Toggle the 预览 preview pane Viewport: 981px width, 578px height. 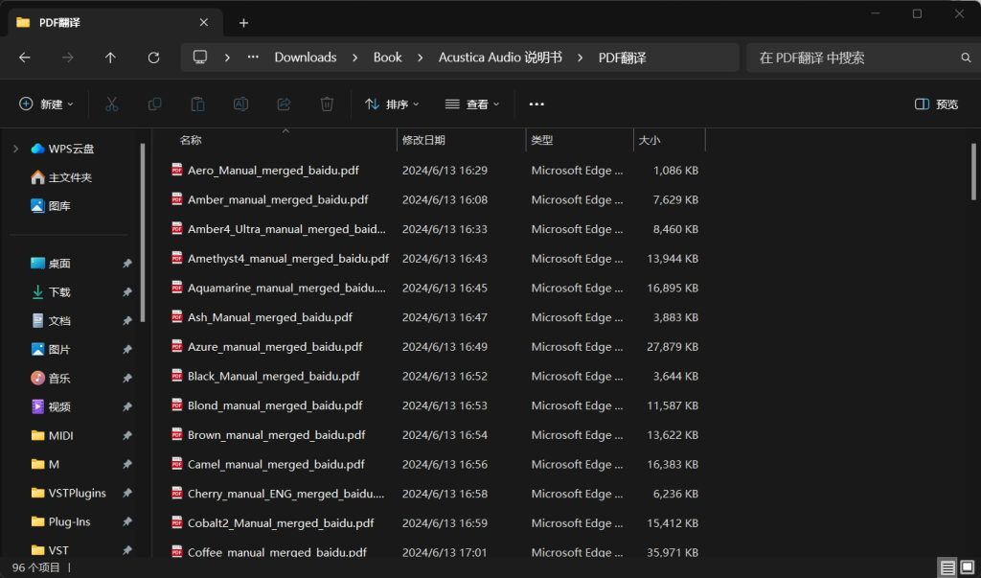[936, 104]
